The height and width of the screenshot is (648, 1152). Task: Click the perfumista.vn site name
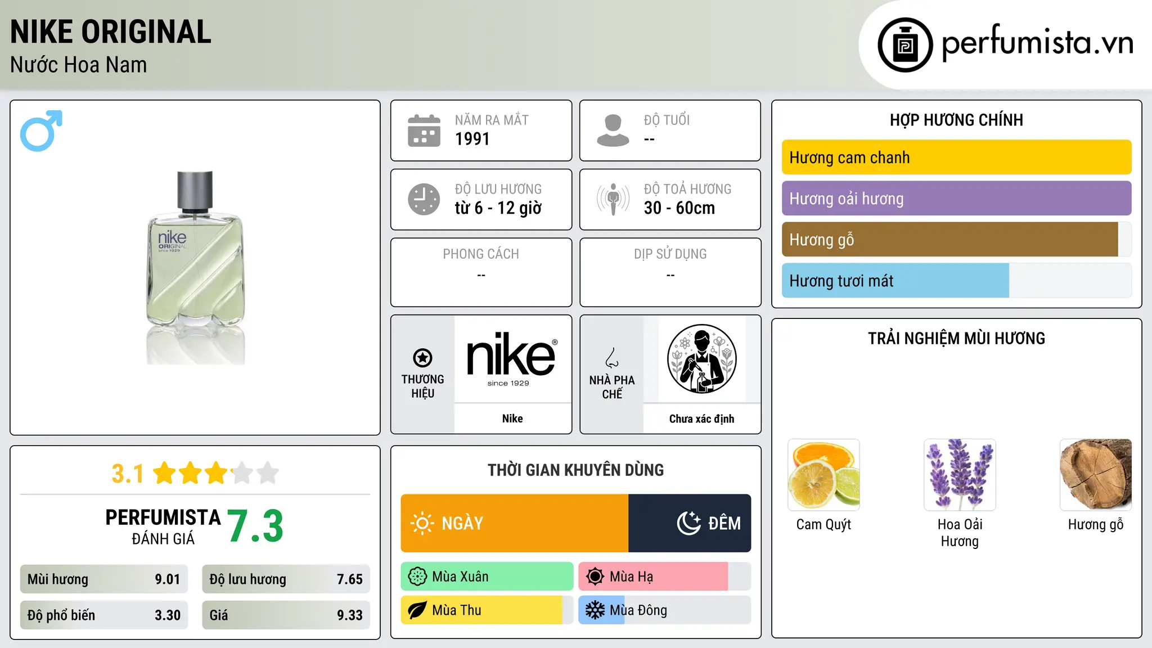[1038, 43]
